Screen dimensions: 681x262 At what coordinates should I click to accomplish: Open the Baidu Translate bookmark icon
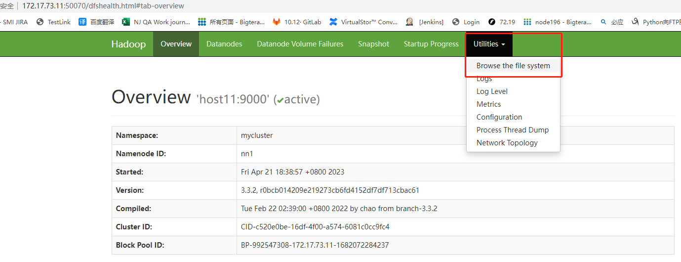[x=82, y=22]
